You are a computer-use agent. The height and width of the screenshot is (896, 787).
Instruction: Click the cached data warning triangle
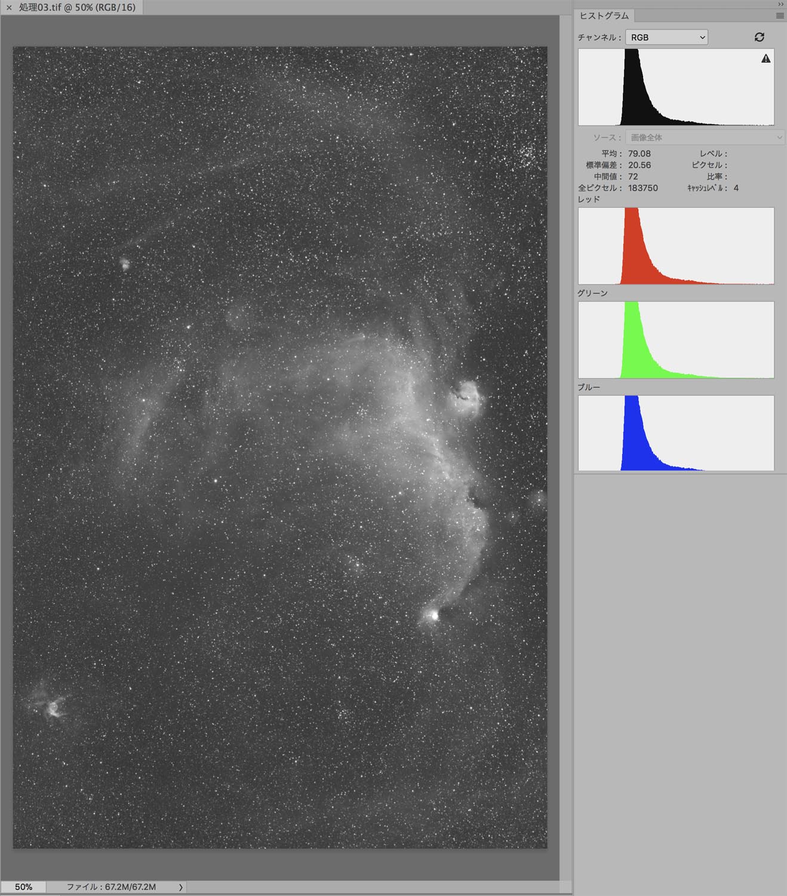pos(766,59)
